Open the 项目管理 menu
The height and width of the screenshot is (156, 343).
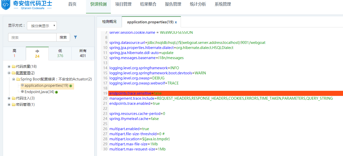[123, 4]
